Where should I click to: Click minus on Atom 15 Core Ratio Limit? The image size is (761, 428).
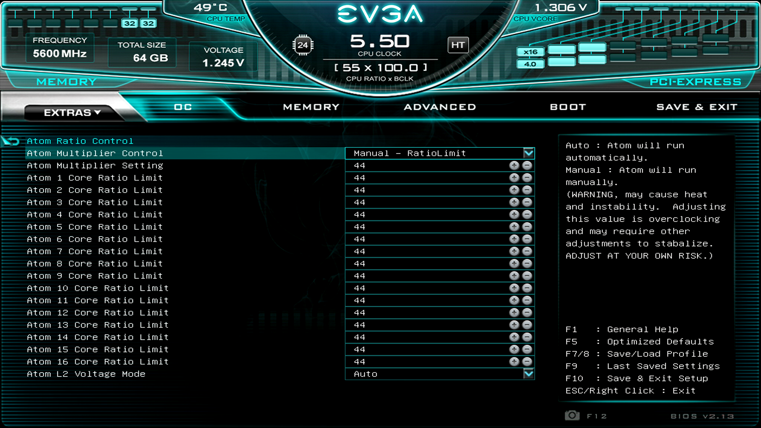[x=527, y=350]
